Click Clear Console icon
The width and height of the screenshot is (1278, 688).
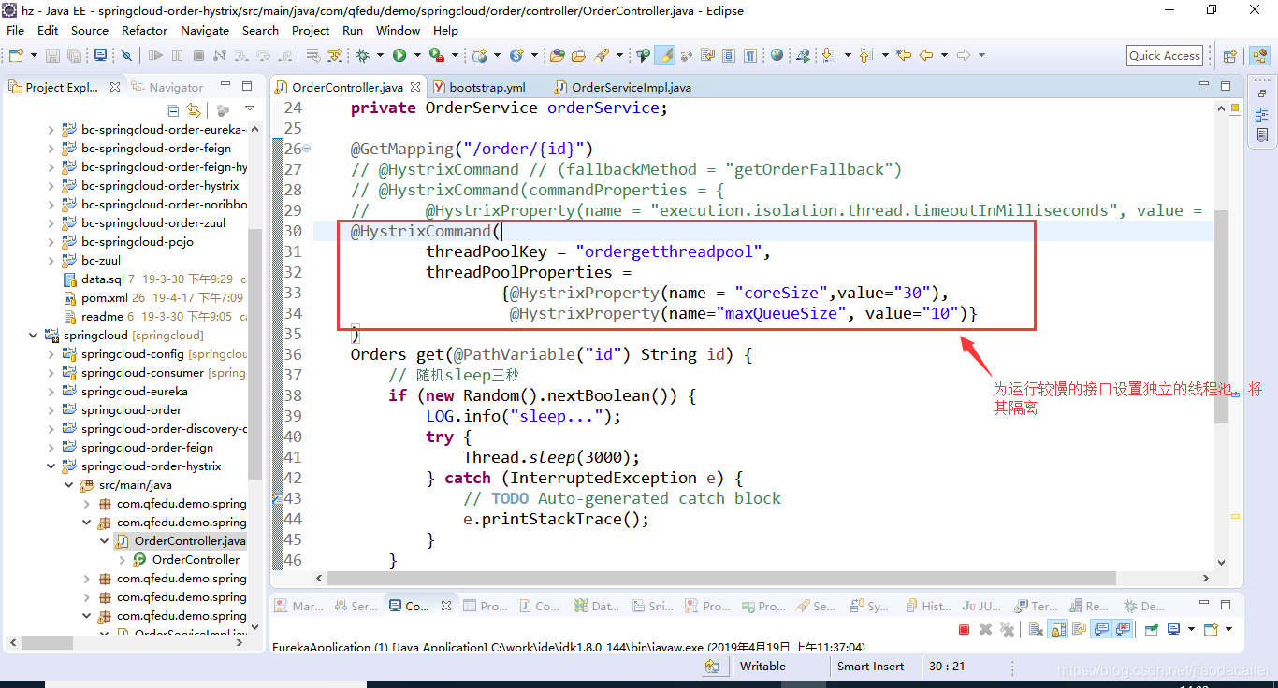pyautogui.click(x=1036, y=629)
